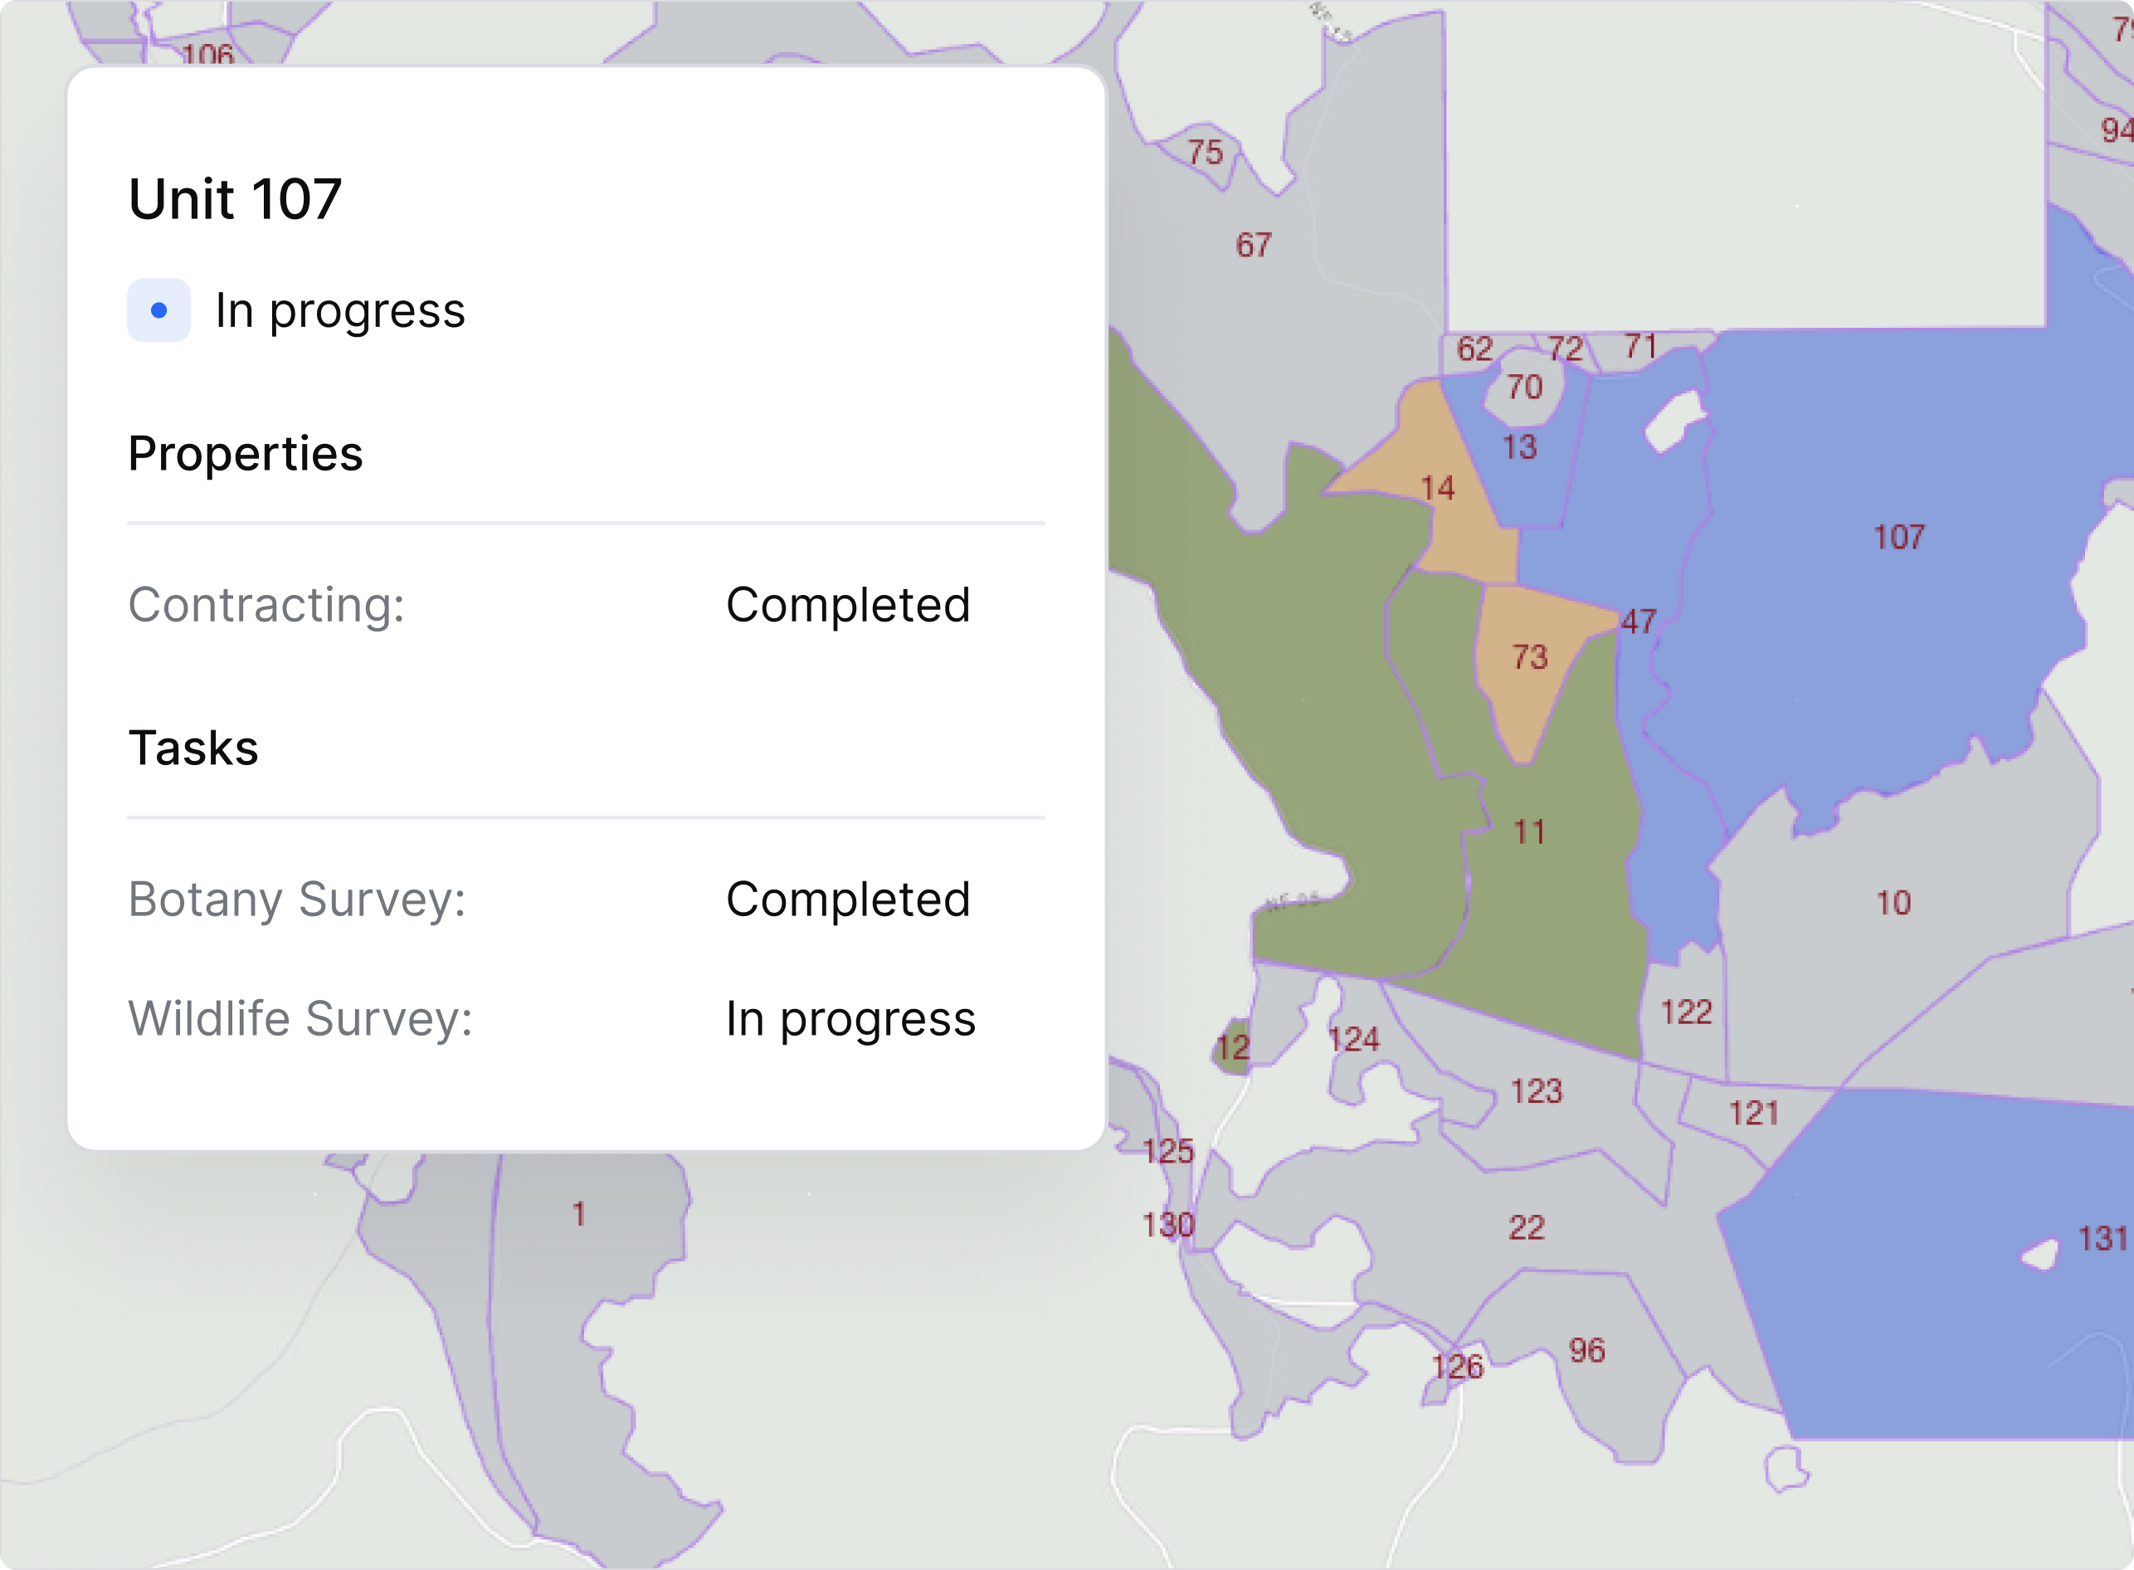The image size is (2134, 1570).
Task: Select the small green Unit 12 parcel
Action: tap(1232, 1047)
